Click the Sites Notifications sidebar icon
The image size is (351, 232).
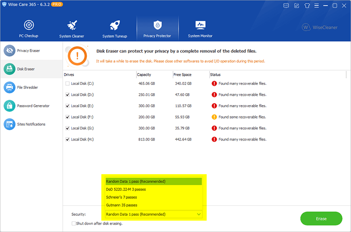pyautogui.click(x=9, y=124)
